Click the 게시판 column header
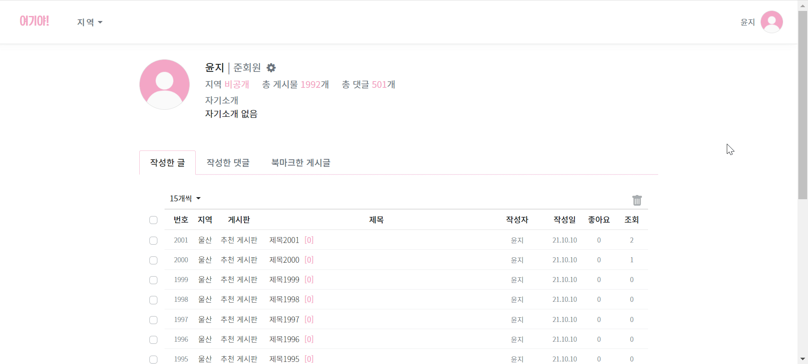This screenshot has width=808, height=364. click(x=239, y=220)
